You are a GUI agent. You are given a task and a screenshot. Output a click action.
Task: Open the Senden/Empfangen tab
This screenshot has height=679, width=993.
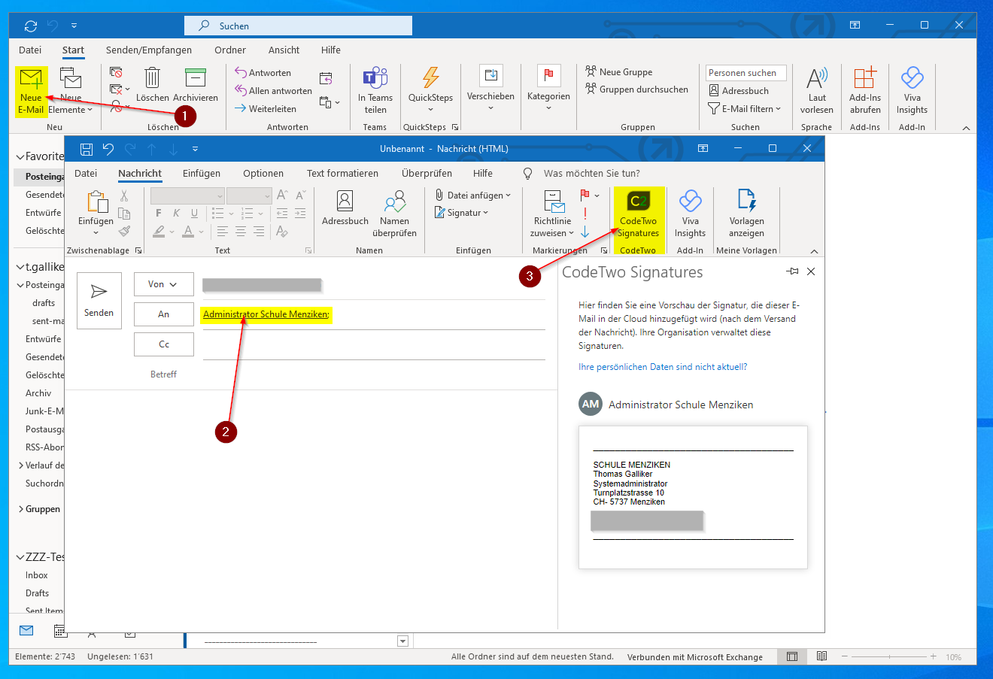point(149,50)
